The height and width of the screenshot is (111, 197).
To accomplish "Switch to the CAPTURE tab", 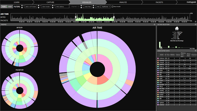I will pos(50,2).
